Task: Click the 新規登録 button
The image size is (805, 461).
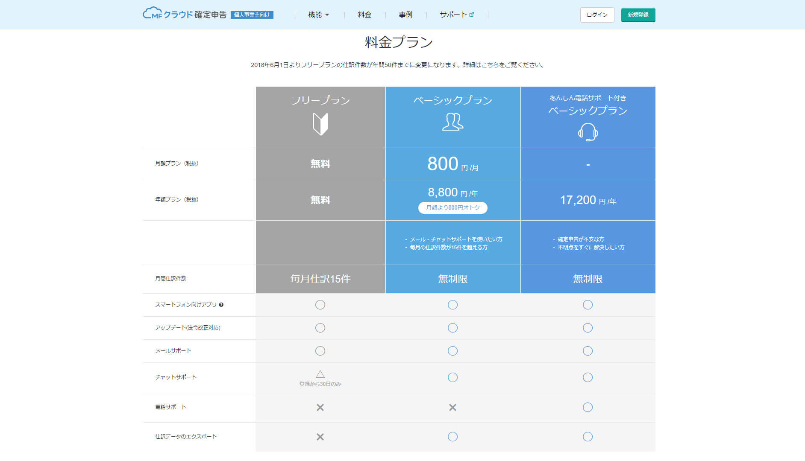Action: click(638, 15)
